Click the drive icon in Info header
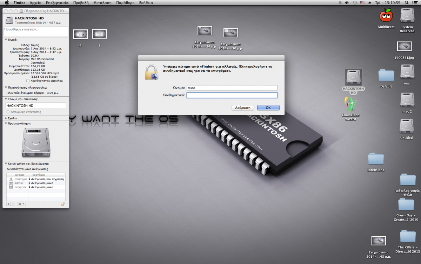 (9, 20)
